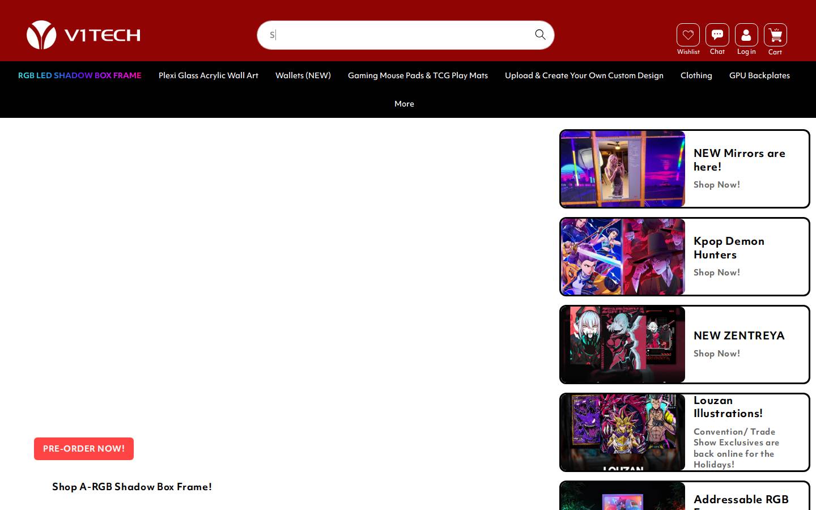816x510 pixels.
Task: Select the Clothing menu item
Action: point(696,75)
